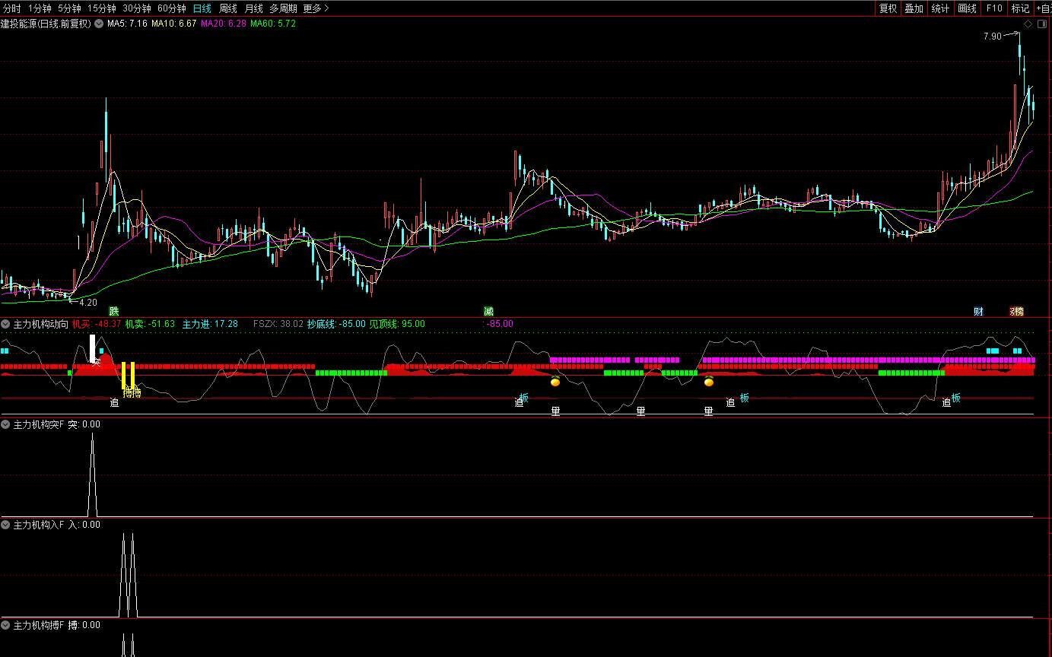Switch to the 周线 weekly period tab
This screenshot has width=1052, height=657.
tap(227, 8)
